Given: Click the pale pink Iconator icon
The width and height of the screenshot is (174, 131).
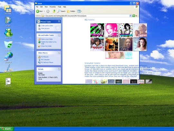Looking at the screenshot, I should pos(126,82).
